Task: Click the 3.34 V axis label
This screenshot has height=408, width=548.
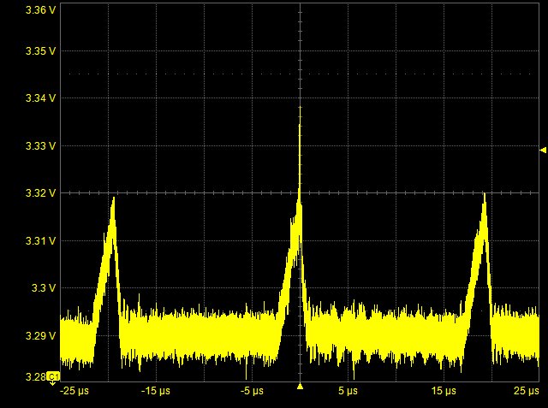Action: (41, 98)
